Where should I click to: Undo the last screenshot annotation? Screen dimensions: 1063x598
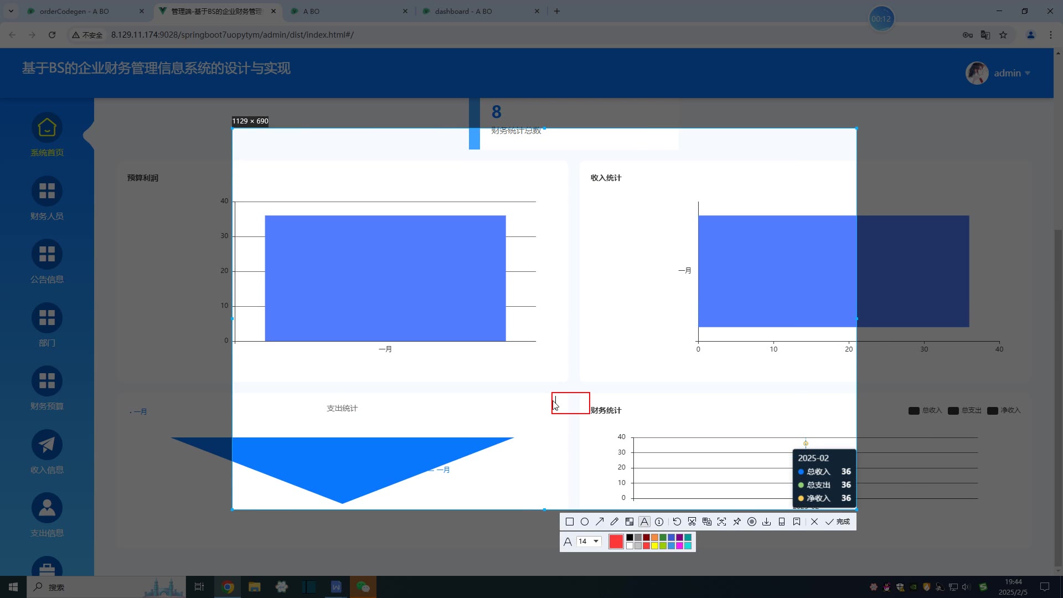(677, 522)
